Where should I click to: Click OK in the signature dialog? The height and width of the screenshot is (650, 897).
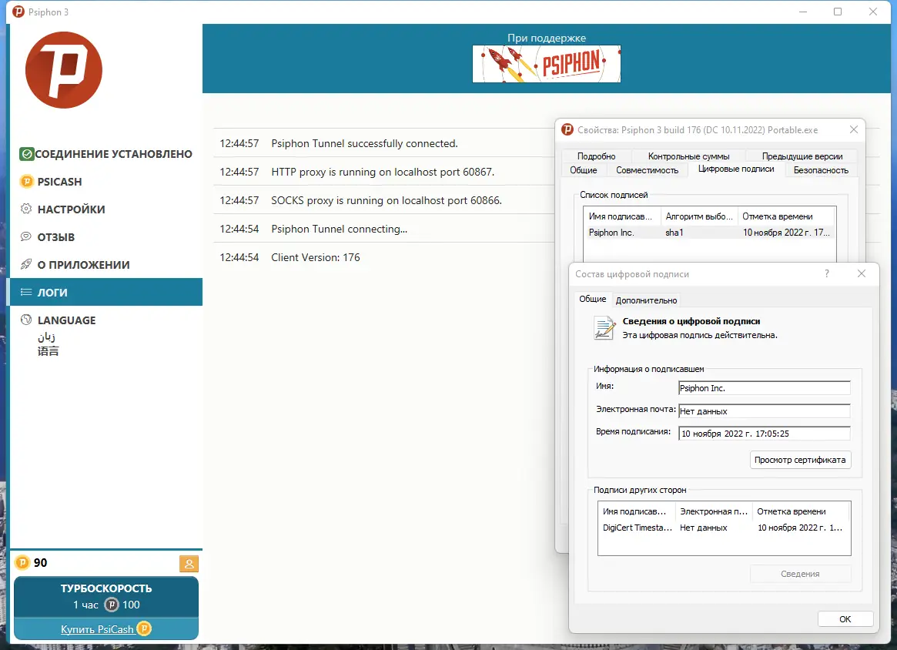[x=845, y=619]
